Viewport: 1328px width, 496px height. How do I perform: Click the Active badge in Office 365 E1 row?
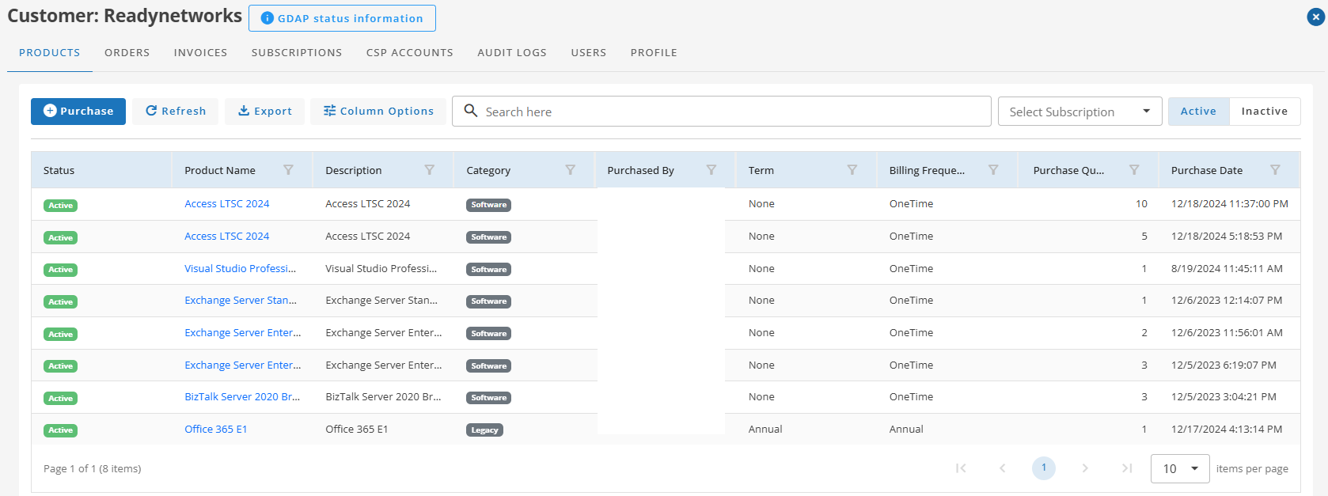[60, 430]
